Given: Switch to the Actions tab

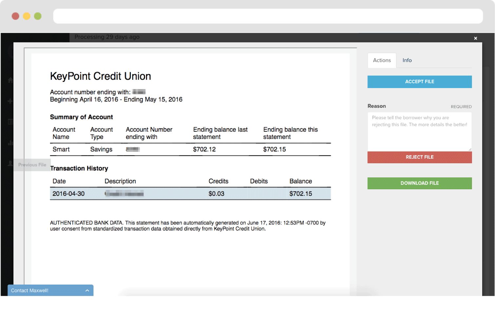Looking at the screenshot, I should 382,60.
